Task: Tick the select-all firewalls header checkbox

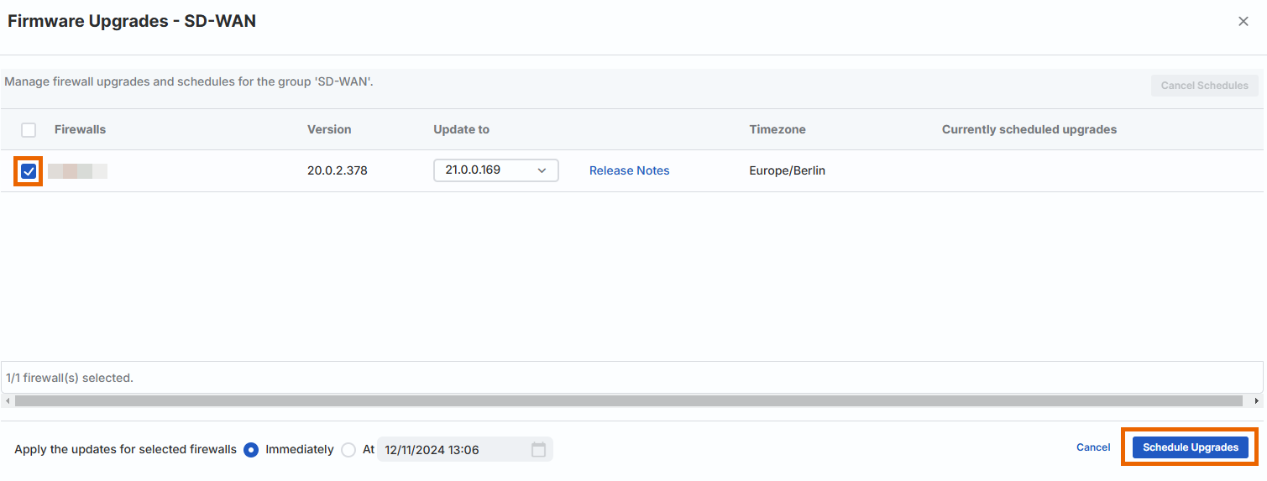Action: [29, 130]
